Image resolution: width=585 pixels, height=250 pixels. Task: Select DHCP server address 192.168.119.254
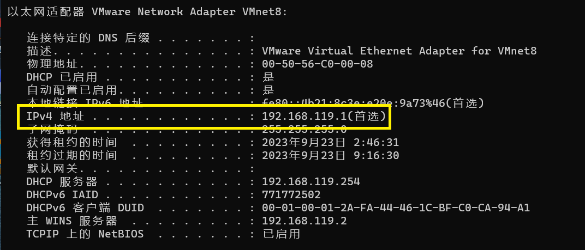tap(311, 182)
